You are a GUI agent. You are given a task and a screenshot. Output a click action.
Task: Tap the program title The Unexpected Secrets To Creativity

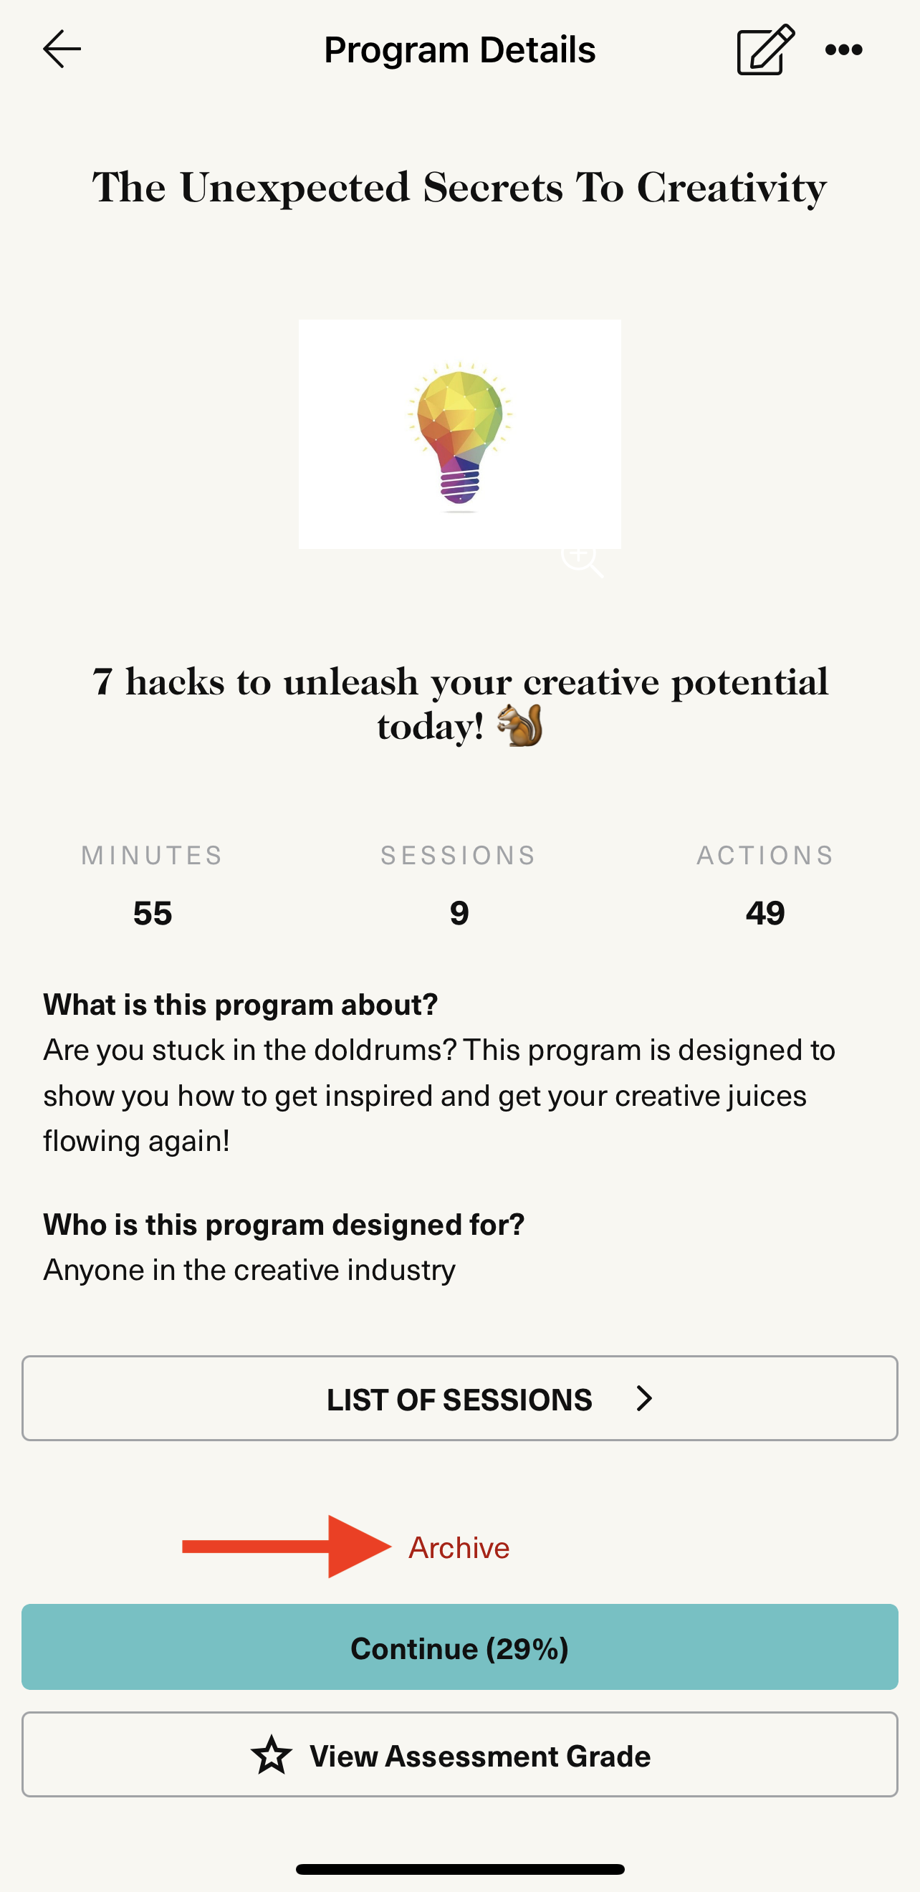[x=459, y=187]
